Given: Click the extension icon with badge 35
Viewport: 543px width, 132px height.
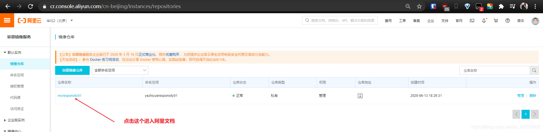Looking at the screenshot, I should 445,7.
